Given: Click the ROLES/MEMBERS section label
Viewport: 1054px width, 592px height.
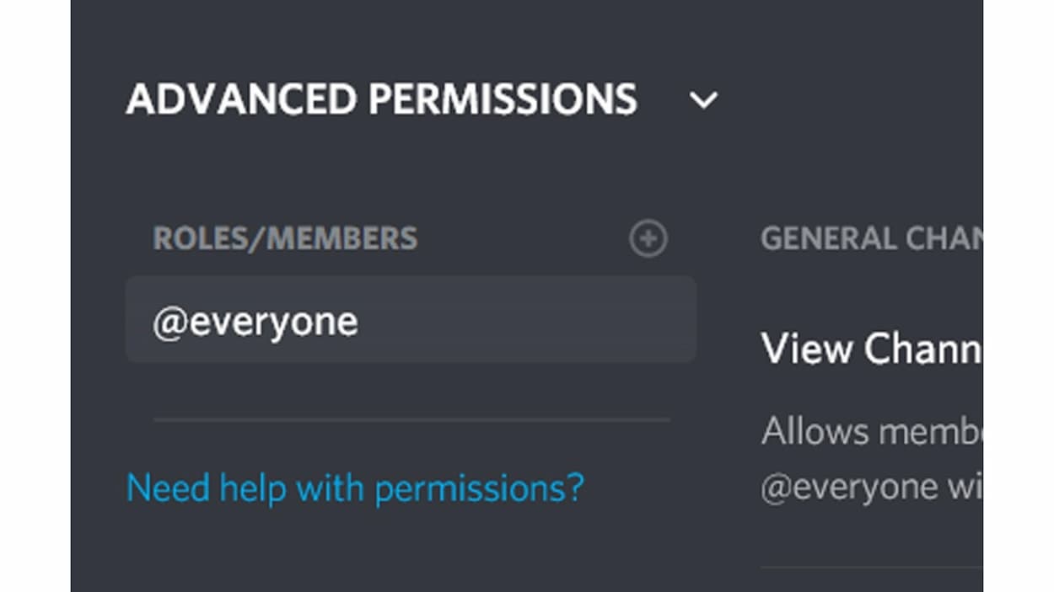Looking at the screenshot, I should point(285,239).
